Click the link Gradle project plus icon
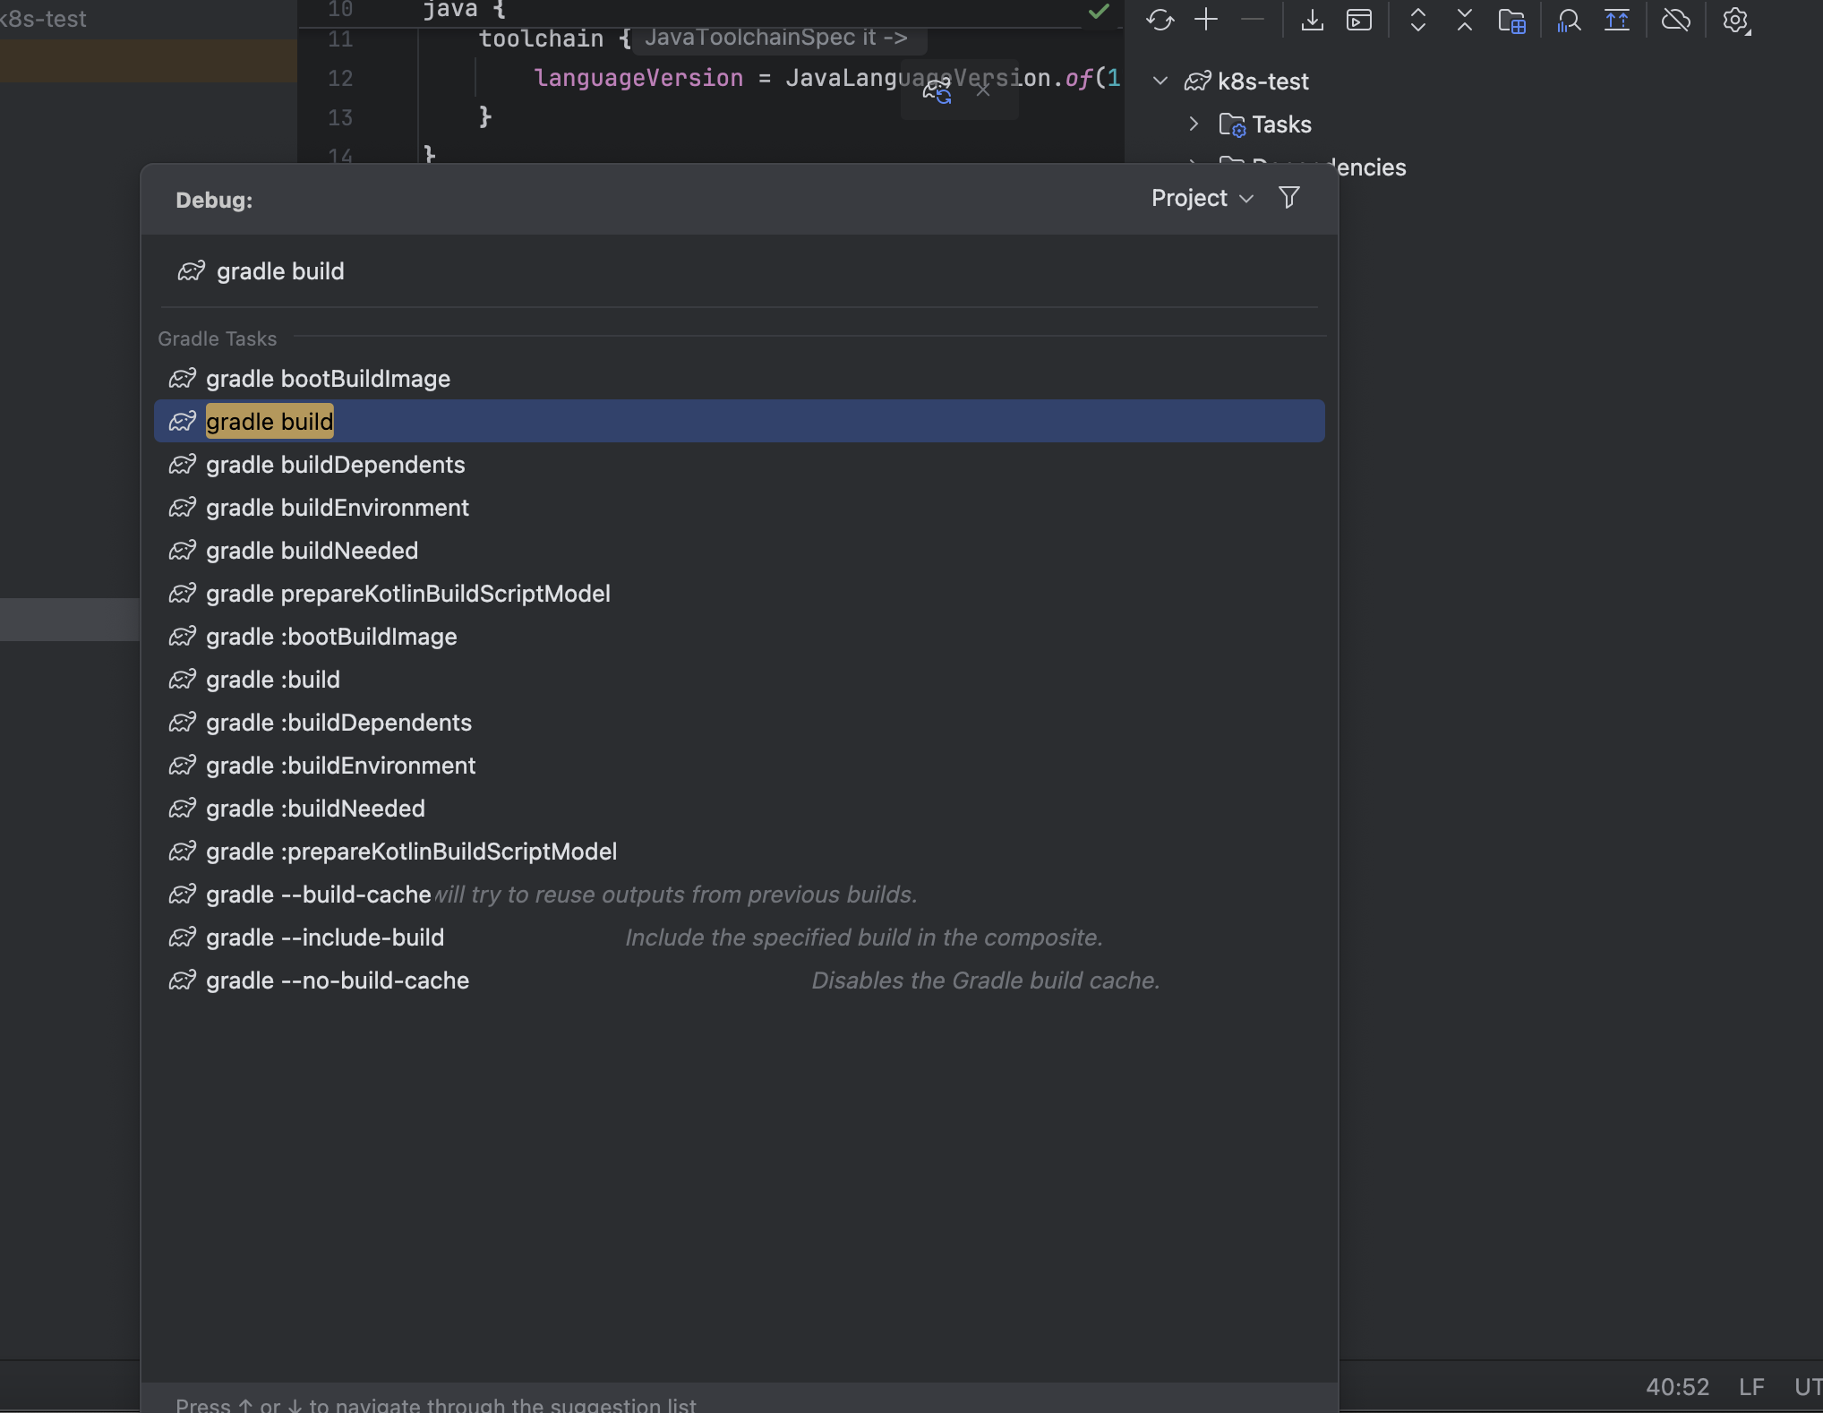 [1206, 20]
